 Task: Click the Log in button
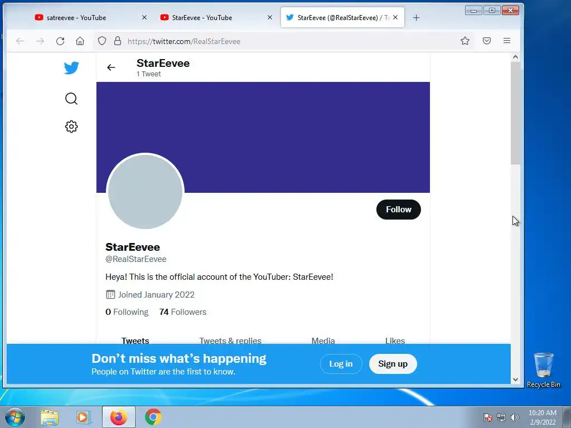coord(341,363)
